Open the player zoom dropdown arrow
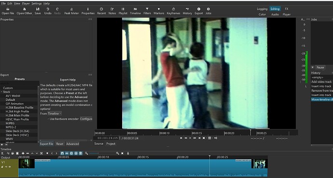The image size is (333, 178). tap(207, 138)
